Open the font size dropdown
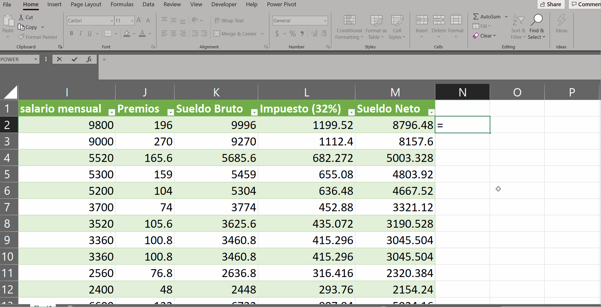Screen dimensions: 601x307 pyautogui.click(x=131, y=20)
